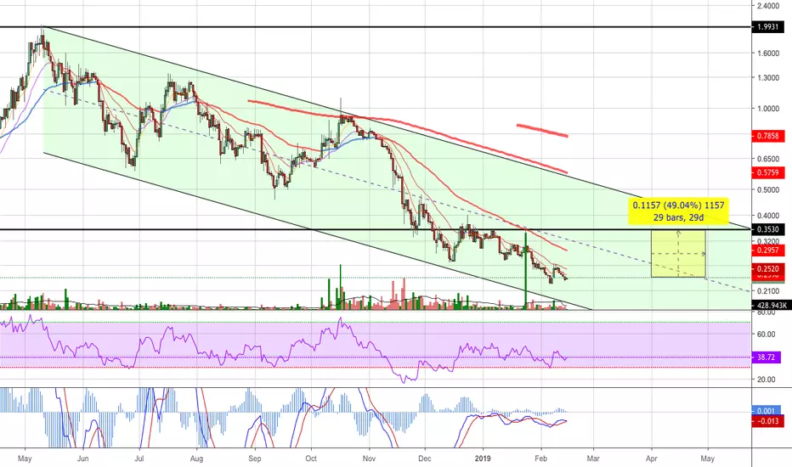Select the horizontal support line at 0.3530
Viewport: 792px width, 467px height.
(376, 230)
